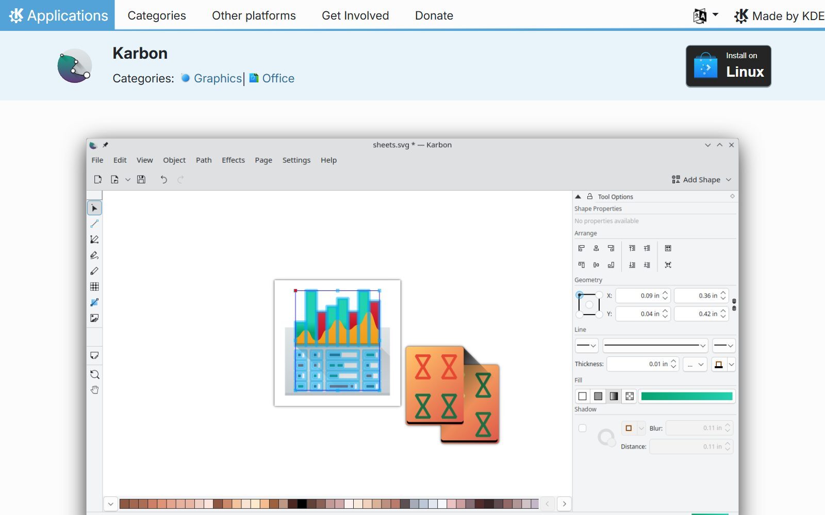The image size is (825, 515).
Task: Click the center horizontally align icon
Action: coord(596,248)
